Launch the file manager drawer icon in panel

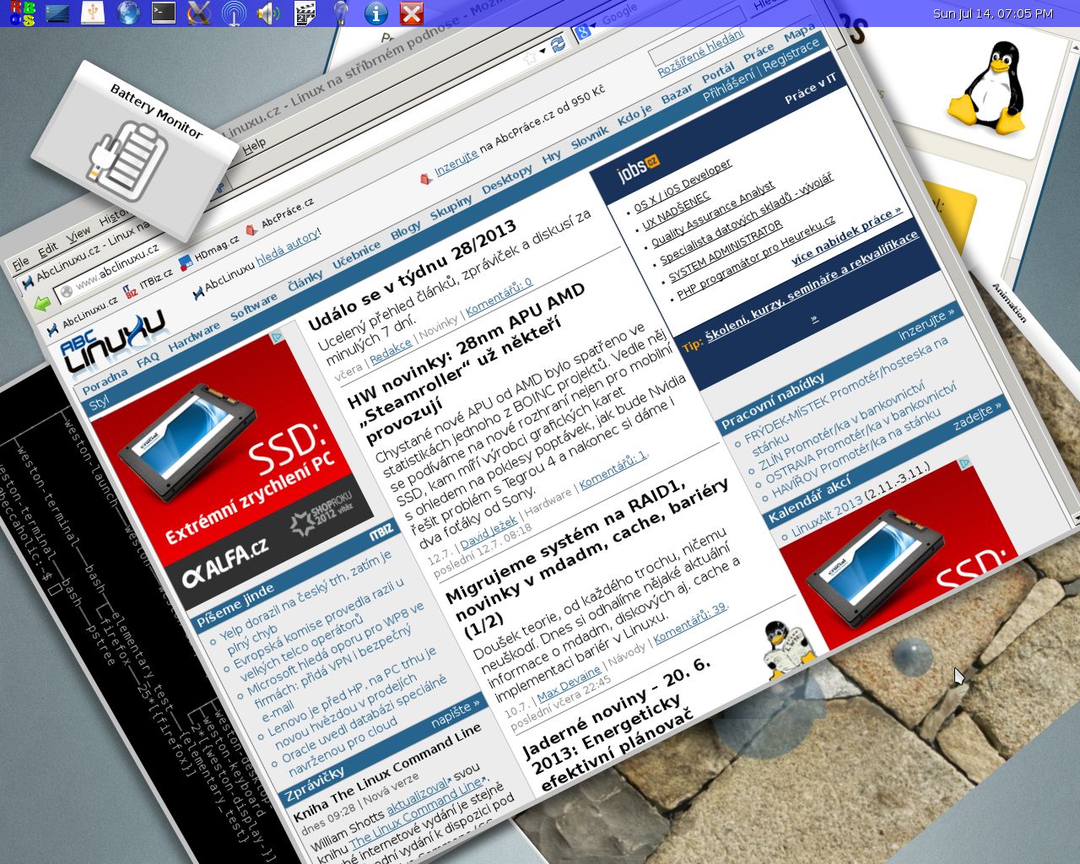pyautogui.click(x=57, y=13)
